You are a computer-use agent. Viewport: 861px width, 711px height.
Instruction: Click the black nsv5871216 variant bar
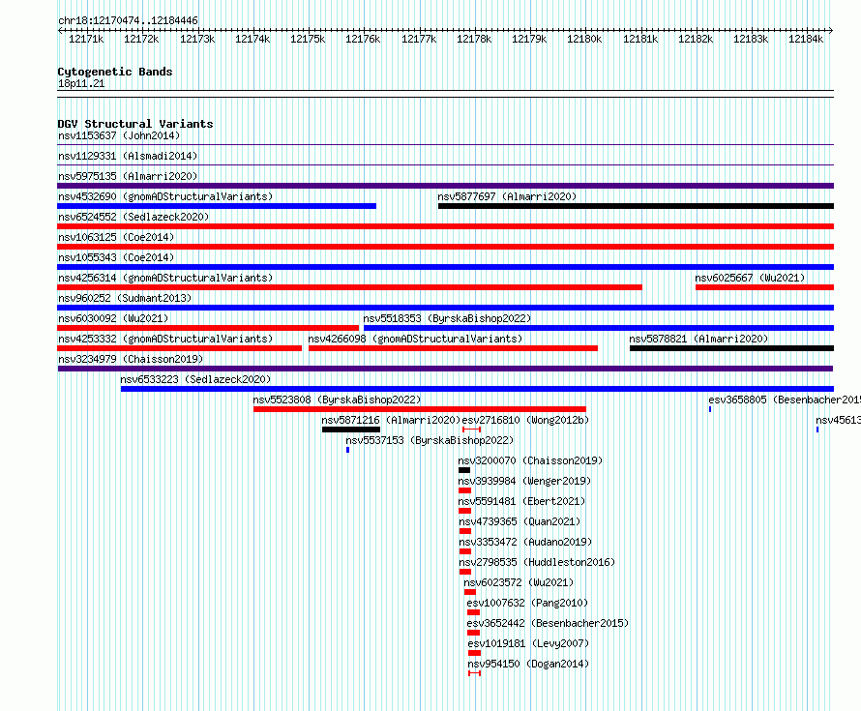click(x=351, y=430)
